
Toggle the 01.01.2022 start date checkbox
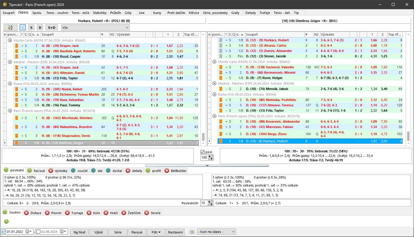4,232
